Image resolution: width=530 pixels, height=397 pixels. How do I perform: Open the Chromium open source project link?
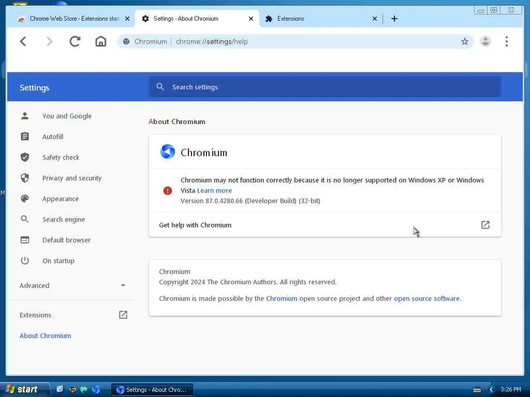coord(282,298)
